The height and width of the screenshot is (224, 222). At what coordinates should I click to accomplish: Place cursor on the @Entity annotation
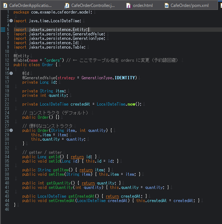click(x=21, y=56)
